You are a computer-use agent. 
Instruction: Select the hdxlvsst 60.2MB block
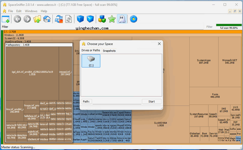[22, 126]
